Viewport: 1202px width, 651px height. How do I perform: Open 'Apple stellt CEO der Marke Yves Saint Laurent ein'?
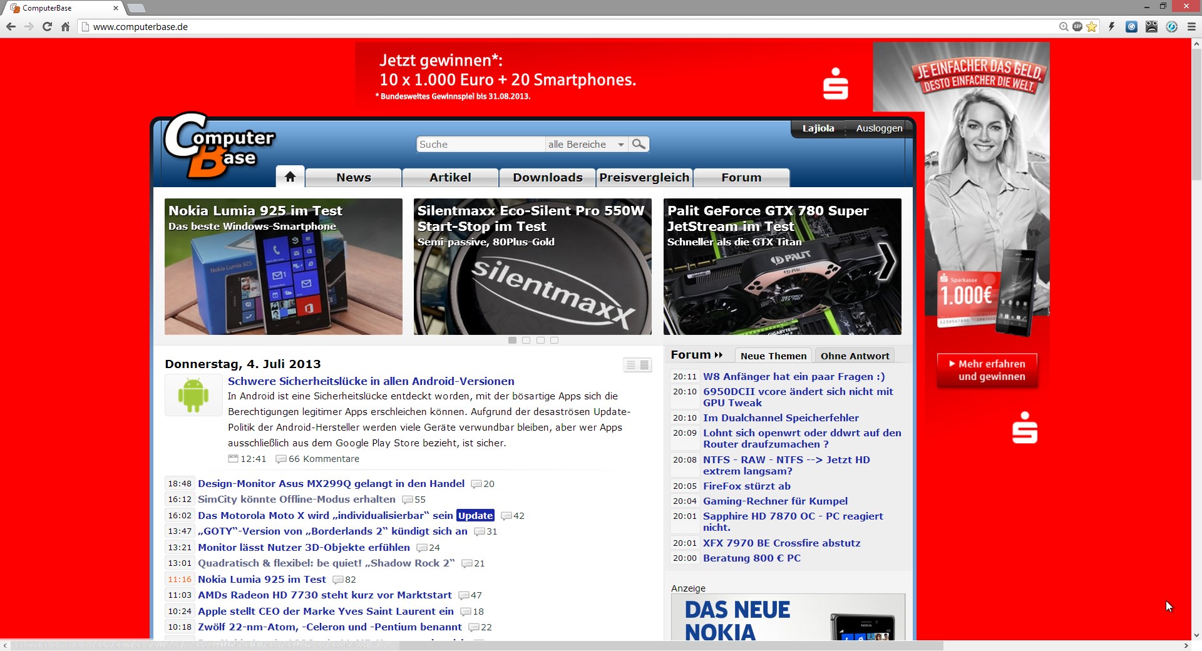tap(326, 612)
